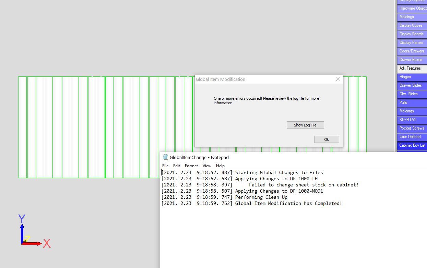Select Dbx. Slides in the side panel
Image resolution: width=427 pixels, height=268 pixels.
point(412,94)
